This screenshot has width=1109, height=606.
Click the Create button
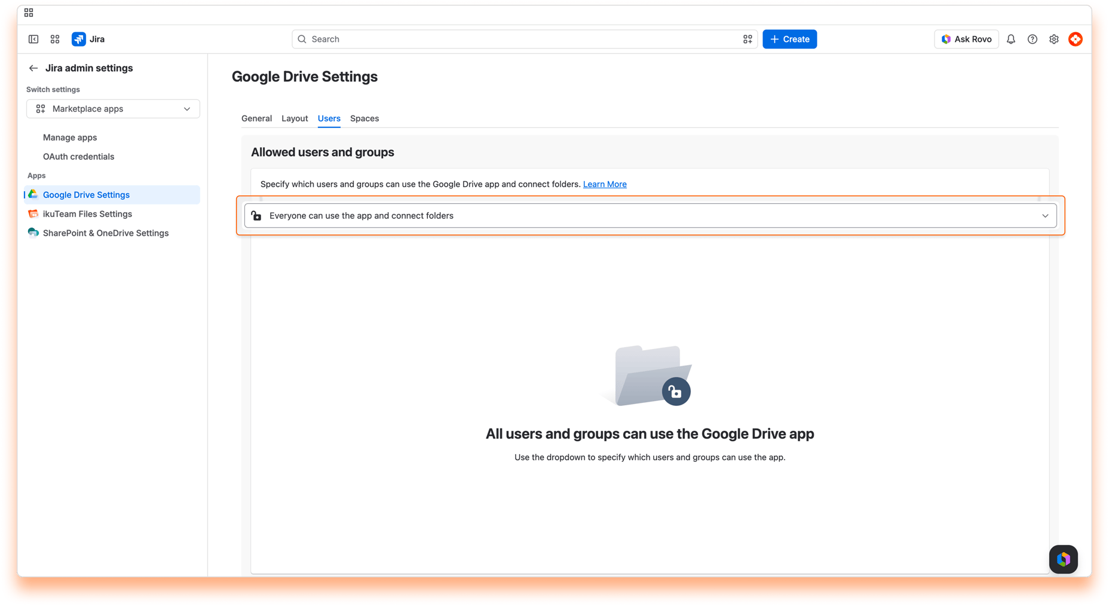(789, 39)
